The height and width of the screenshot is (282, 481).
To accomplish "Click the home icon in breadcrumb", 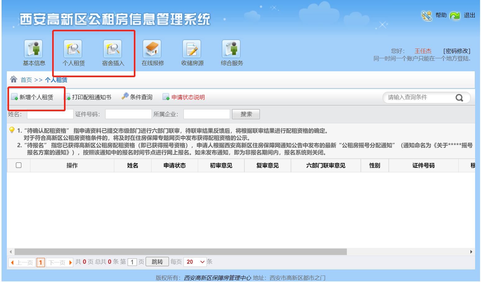I will [x=14, y=79].
